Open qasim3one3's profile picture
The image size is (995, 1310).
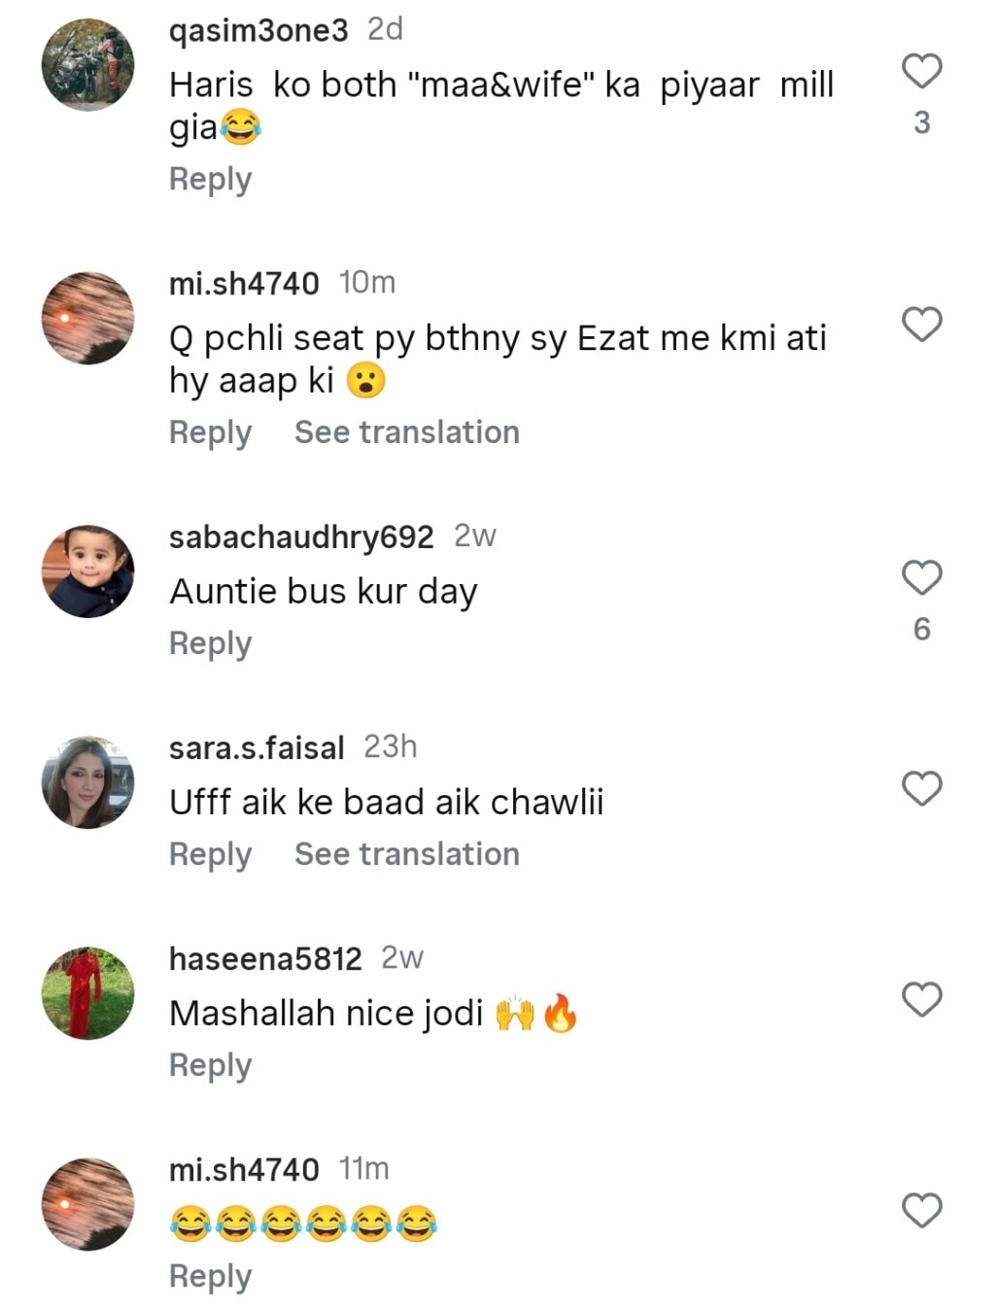point(87,65)
